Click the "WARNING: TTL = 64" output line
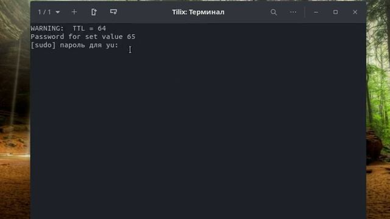This screenshot has height=219, width=390. (x=68, y=29)
